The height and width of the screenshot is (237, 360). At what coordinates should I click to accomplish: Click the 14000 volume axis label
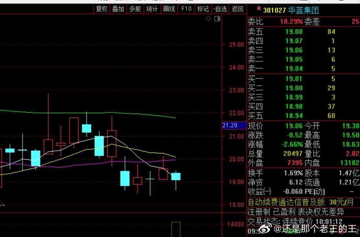235,224
